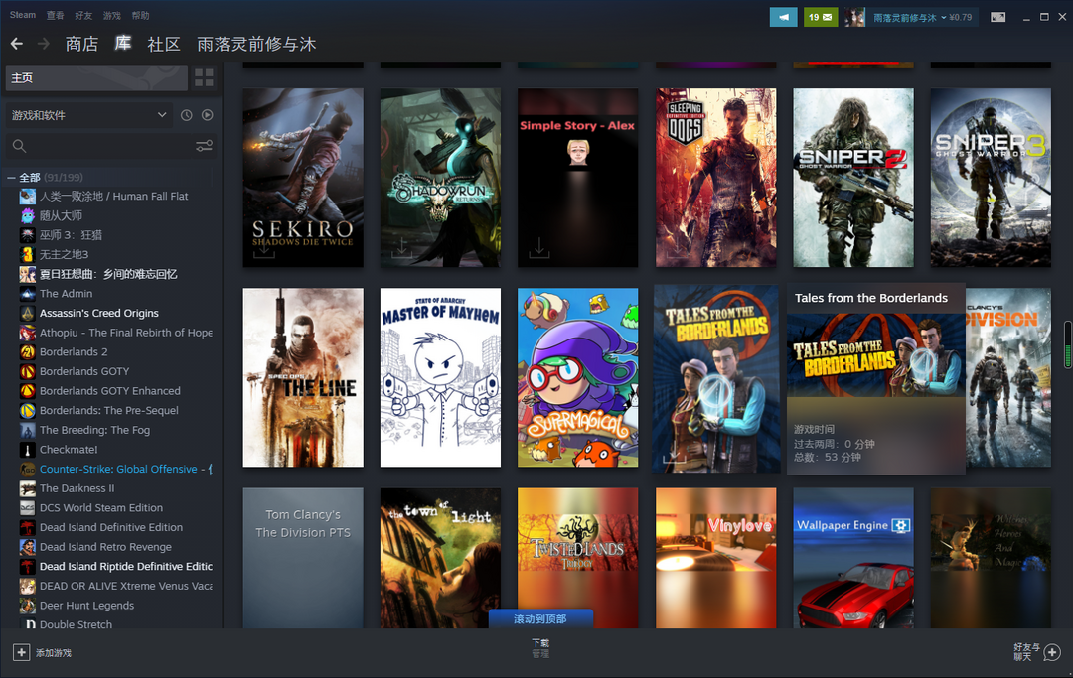The width and height of the screenshot is (1073, 678).
Task: Open Sleeping Dogs game cover
Action: coord(715,178)
